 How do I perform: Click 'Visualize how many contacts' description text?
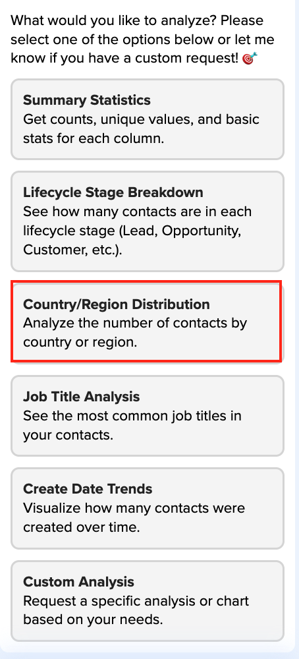[x=134, y=517]
